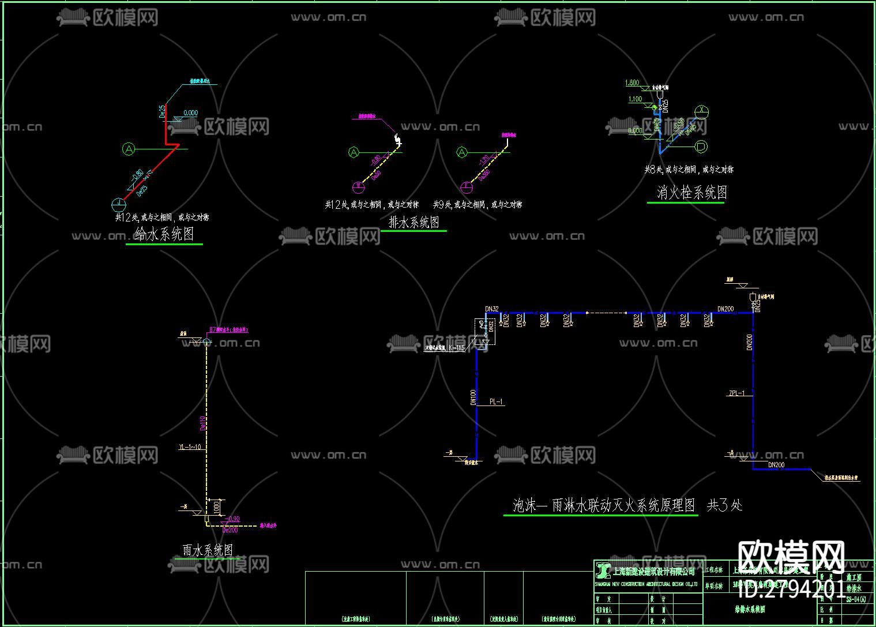Select the YL-1~10 rainwater riser label
The height and width of the screenshot is (627, 876).
[190, 447]
